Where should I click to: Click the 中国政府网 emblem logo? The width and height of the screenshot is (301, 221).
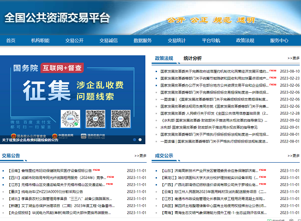[63, 136]
